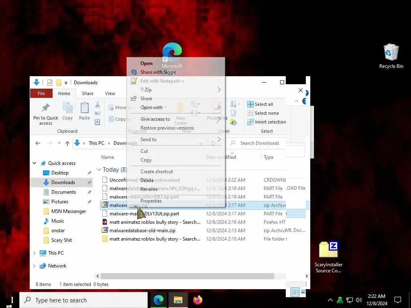Click the ribbon Copy icon
The image size is (411, 308).
click(67, 111)
